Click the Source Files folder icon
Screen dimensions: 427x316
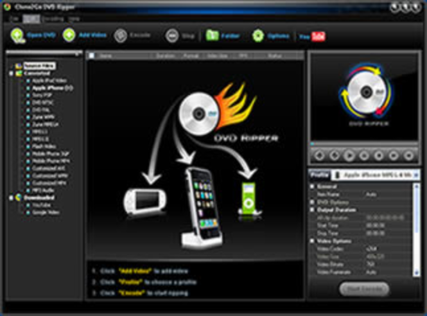pos(19,66)
